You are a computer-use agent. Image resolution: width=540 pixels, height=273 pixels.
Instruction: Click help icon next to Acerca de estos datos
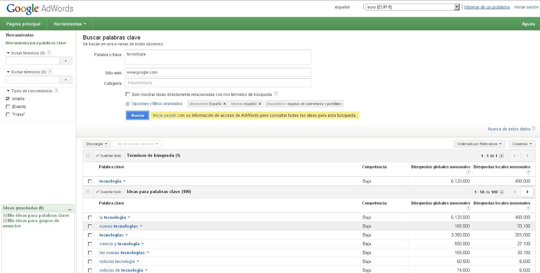[534, 128]
